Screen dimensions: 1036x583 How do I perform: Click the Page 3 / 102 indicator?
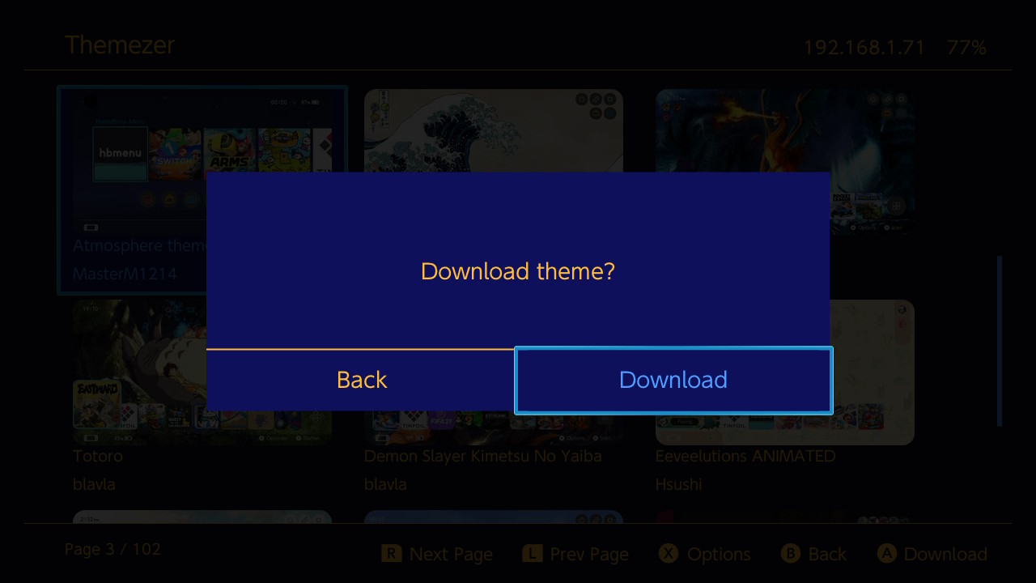(x=113, y=549)
